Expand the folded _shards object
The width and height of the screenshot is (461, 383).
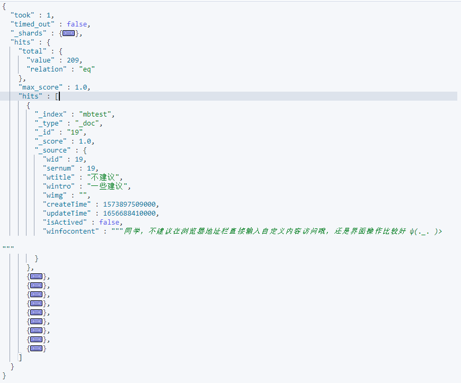coord(69,33)
